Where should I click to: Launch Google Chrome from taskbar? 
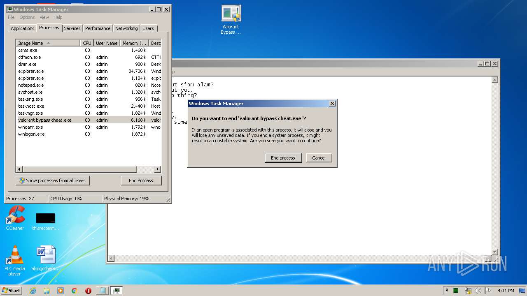(74, 291)
